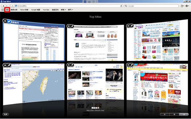The image size is (191, 119).
Task: Remove the Apple site thumbnail with X
Action: [x=69, y=26]
